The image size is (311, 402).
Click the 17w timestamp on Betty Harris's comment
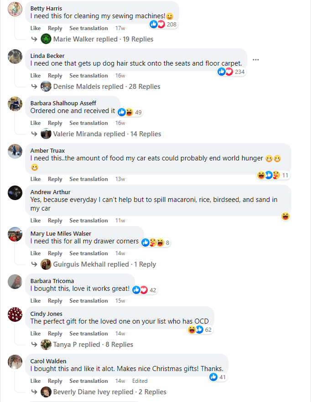point(120,28)
